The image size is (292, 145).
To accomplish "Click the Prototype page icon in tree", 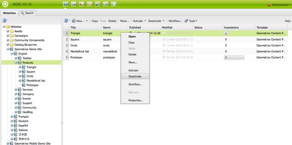I will point(23,85).
